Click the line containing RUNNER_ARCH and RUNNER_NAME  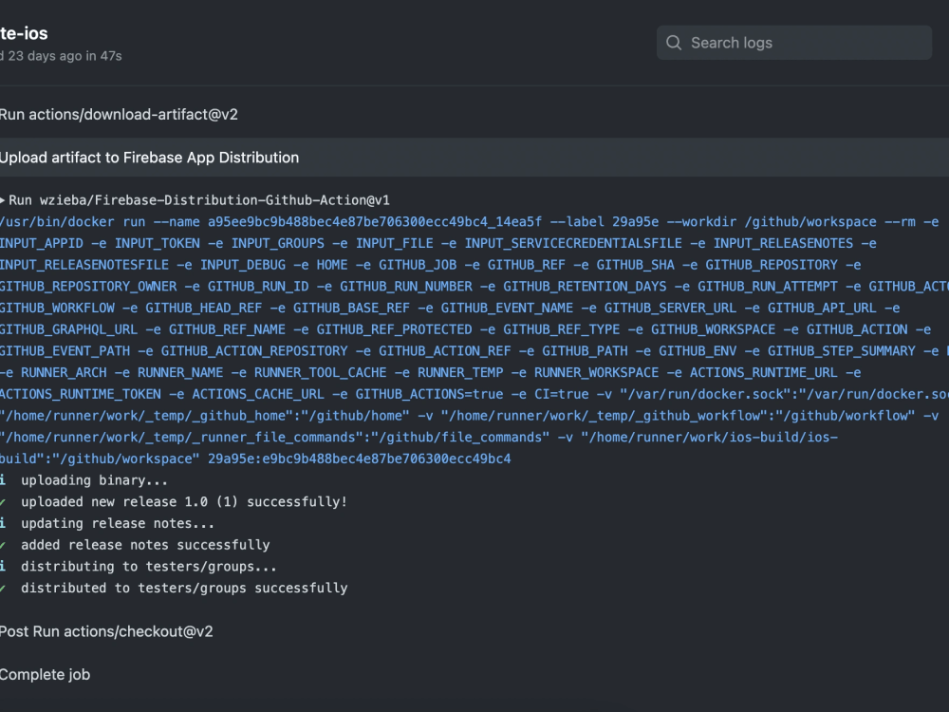tap(430, 372)
